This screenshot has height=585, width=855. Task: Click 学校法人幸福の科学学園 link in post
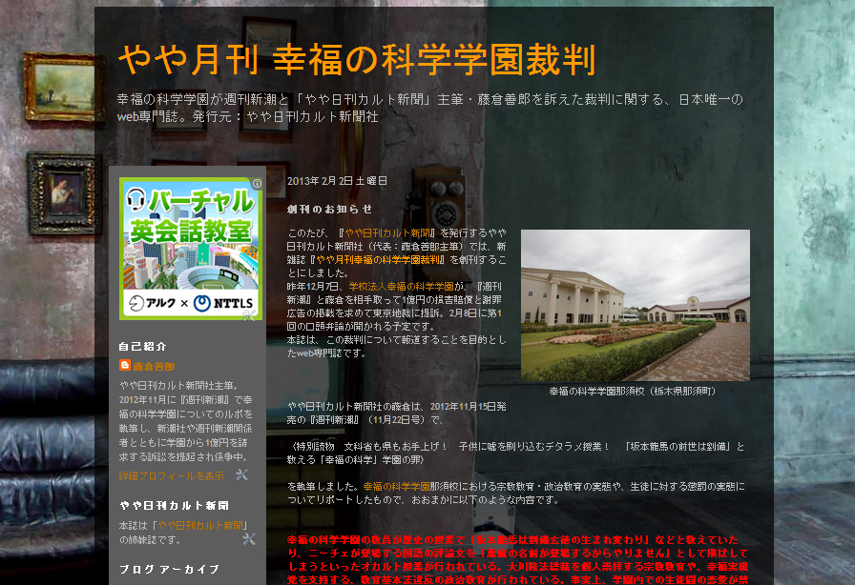coord(402,287)
